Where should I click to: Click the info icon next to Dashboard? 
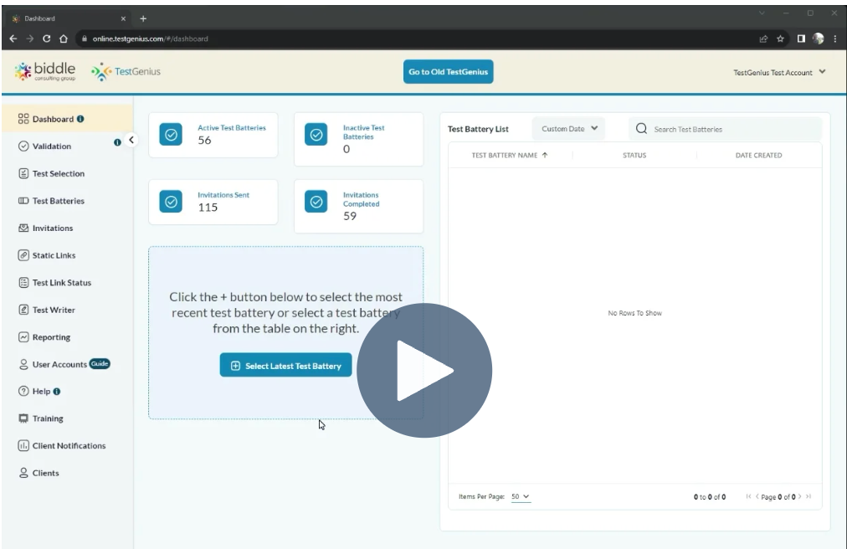tap(81, 119)
